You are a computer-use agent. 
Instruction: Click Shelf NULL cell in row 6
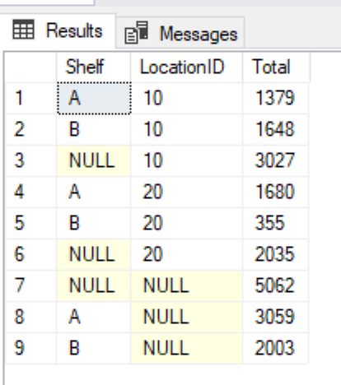click(x=94, y=254)
